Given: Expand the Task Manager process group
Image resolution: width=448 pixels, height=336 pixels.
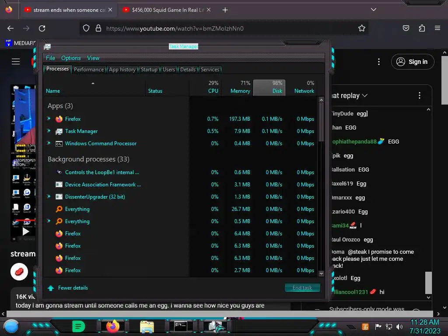Looking at the screenshot, I should pyautogui.click(x=49, y=131).
